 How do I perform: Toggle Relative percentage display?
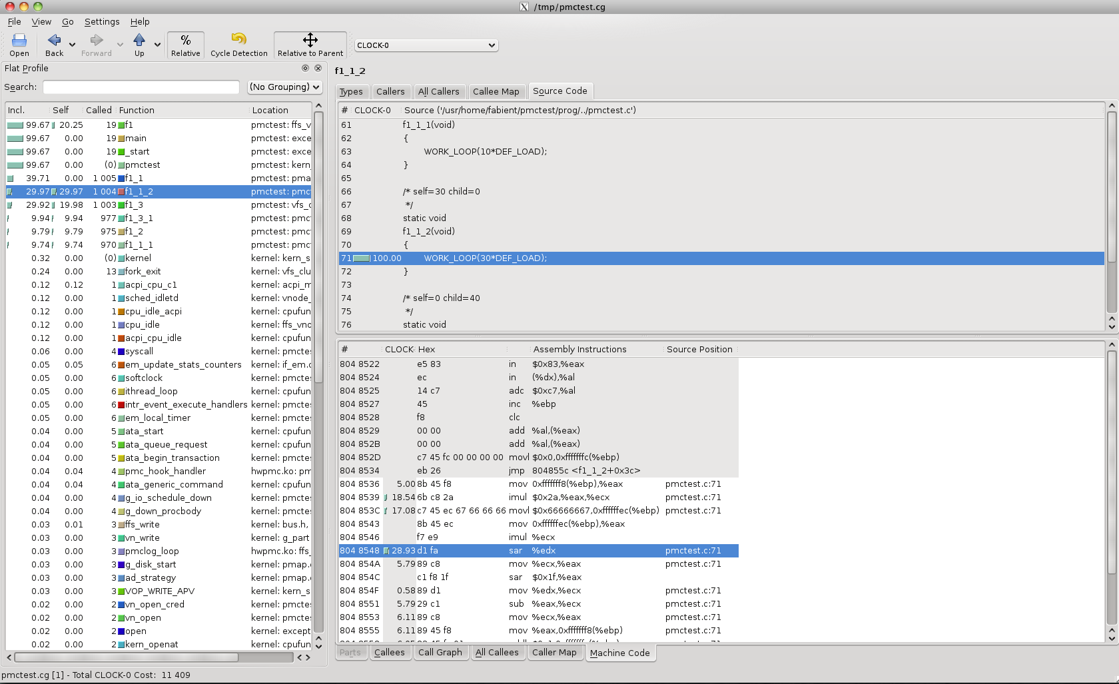[x=186, y=45]
